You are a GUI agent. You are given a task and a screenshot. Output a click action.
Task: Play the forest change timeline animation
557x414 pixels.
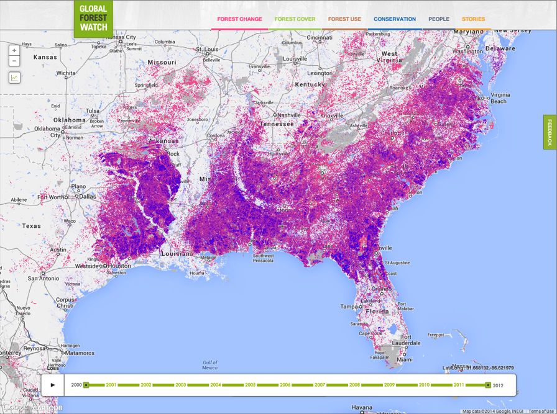tap(53, 385)
